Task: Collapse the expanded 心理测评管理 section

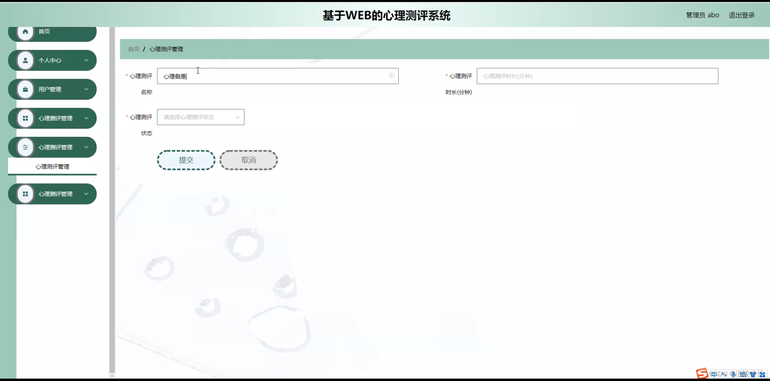Action: point(86,147)
